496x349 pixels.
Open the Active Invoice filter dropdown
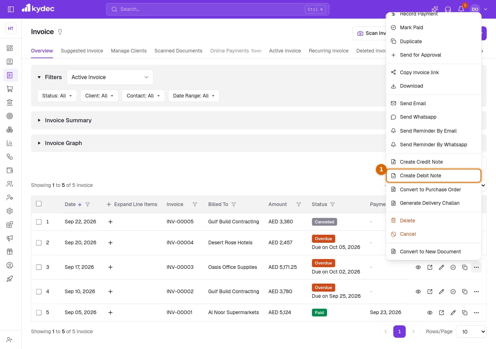click(x=110, y=77)
